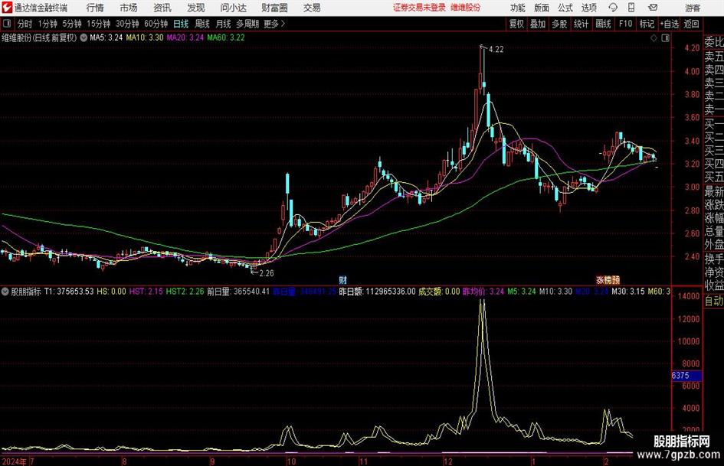
Task: Click the MA60: 3.22 indicator value
Action: (226, 37)
